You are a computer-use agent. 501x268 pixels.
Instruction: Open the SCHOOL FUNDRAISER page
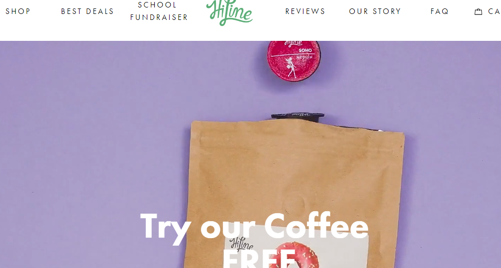pos(159,11)
